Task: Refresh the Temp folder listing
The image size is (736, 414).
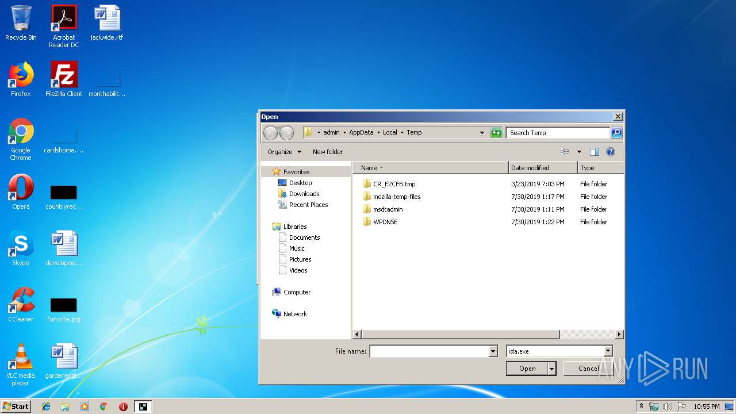Action: pyautogui.click(x=496, y=133)
